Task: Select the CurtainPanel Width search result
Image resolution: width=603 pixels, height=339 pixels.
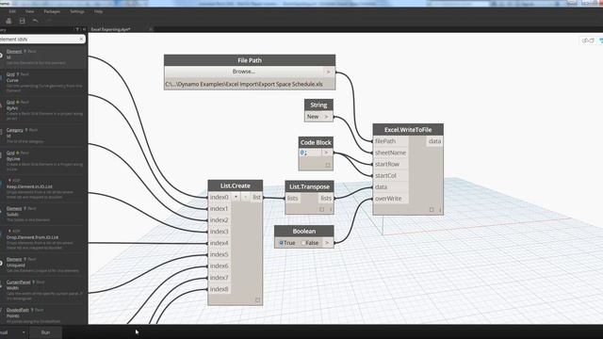Action: point(44,290)
